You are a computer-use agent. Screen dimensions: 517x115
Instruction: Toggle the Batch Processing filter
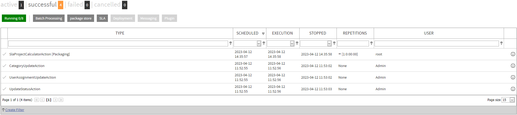[49, 18]
